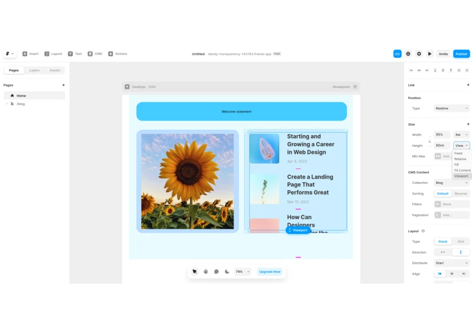The height and width of the screenshot is (330, 472).
Task: Click the Welcome statement banner
Action: [x=241, y=111]
